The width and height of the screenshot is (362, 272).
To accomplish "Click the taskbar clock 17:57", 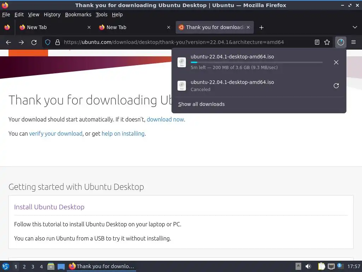I will pyautogui.click(x=354, y=266).
